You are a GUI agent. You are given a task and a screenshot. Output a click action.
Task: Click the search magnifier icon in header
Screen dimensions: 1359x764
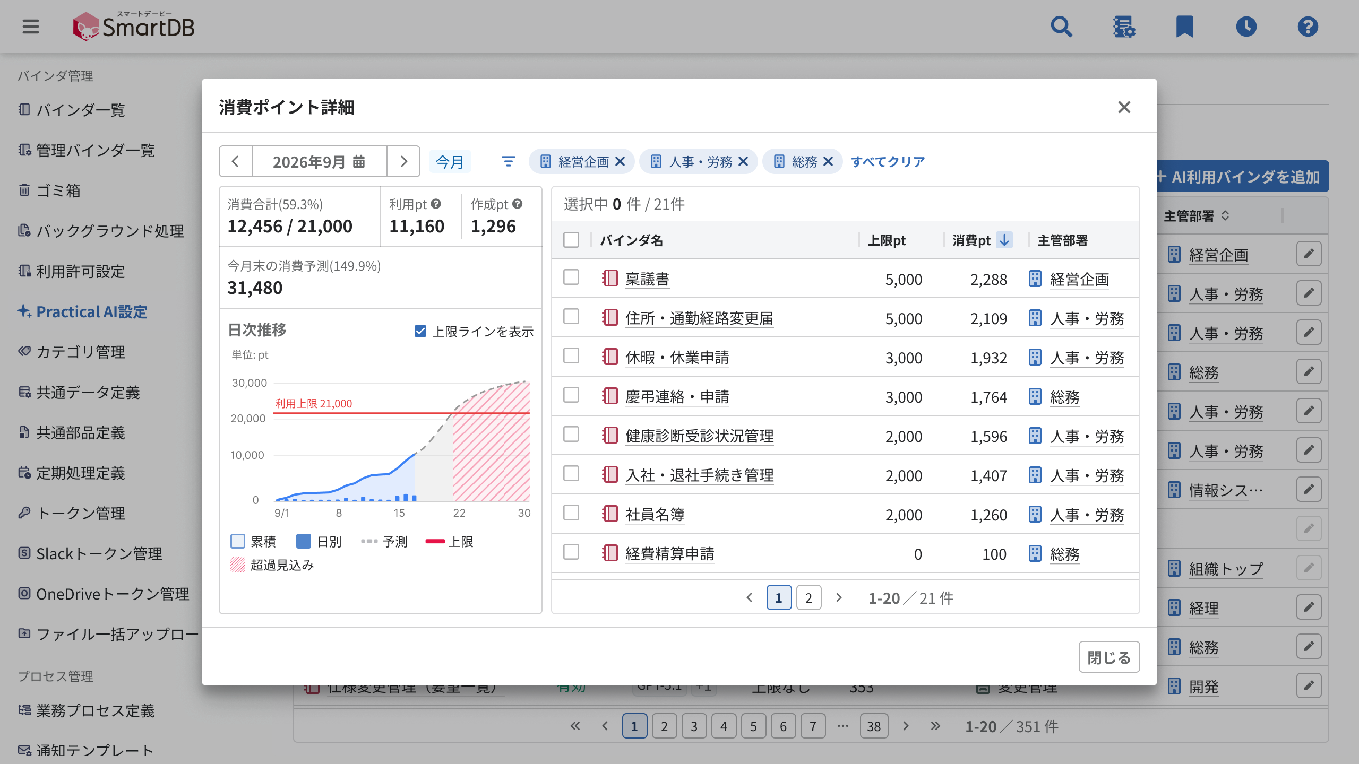pyautogui.click(x=1062, y=27)
